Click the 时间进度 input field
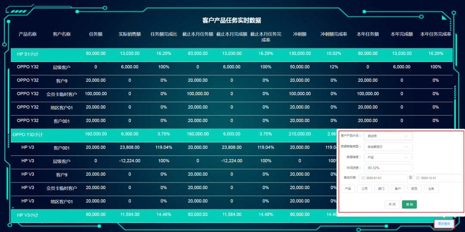 pyautogui.click(x=388, y=168)
